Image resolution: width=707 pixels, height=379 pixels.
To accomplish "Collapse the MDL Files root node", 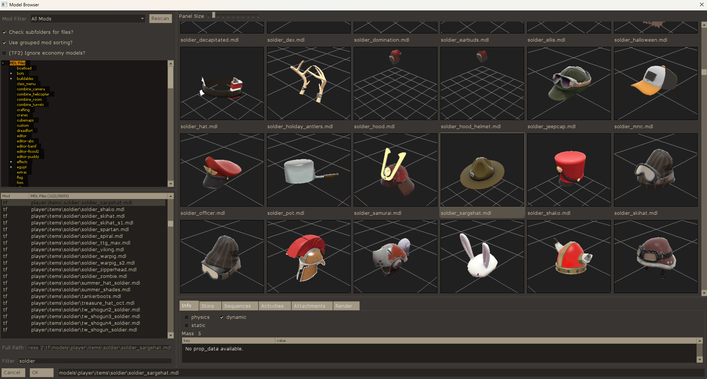I will pos(3,63).
